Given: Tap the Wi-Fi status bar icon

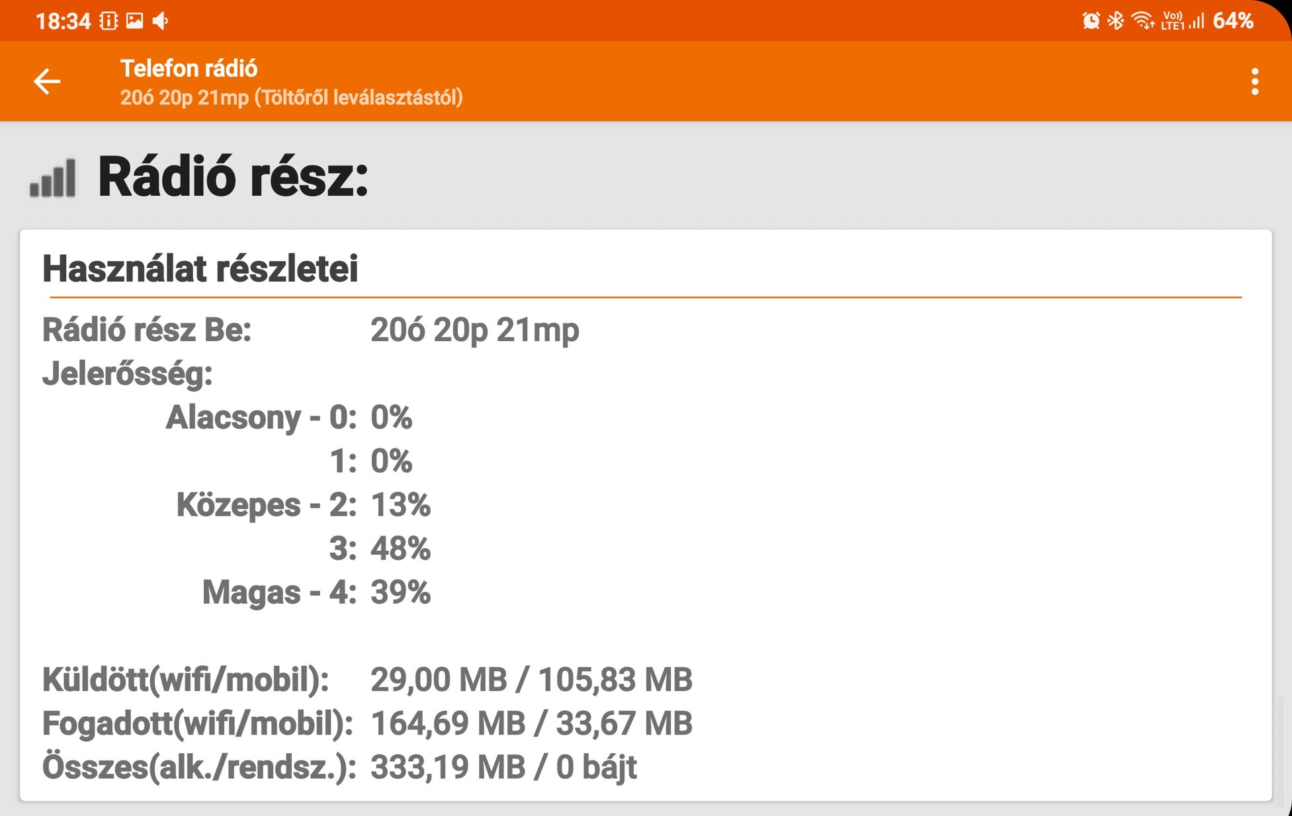Looking at the screenshot, I should (x=1142, y=21).
